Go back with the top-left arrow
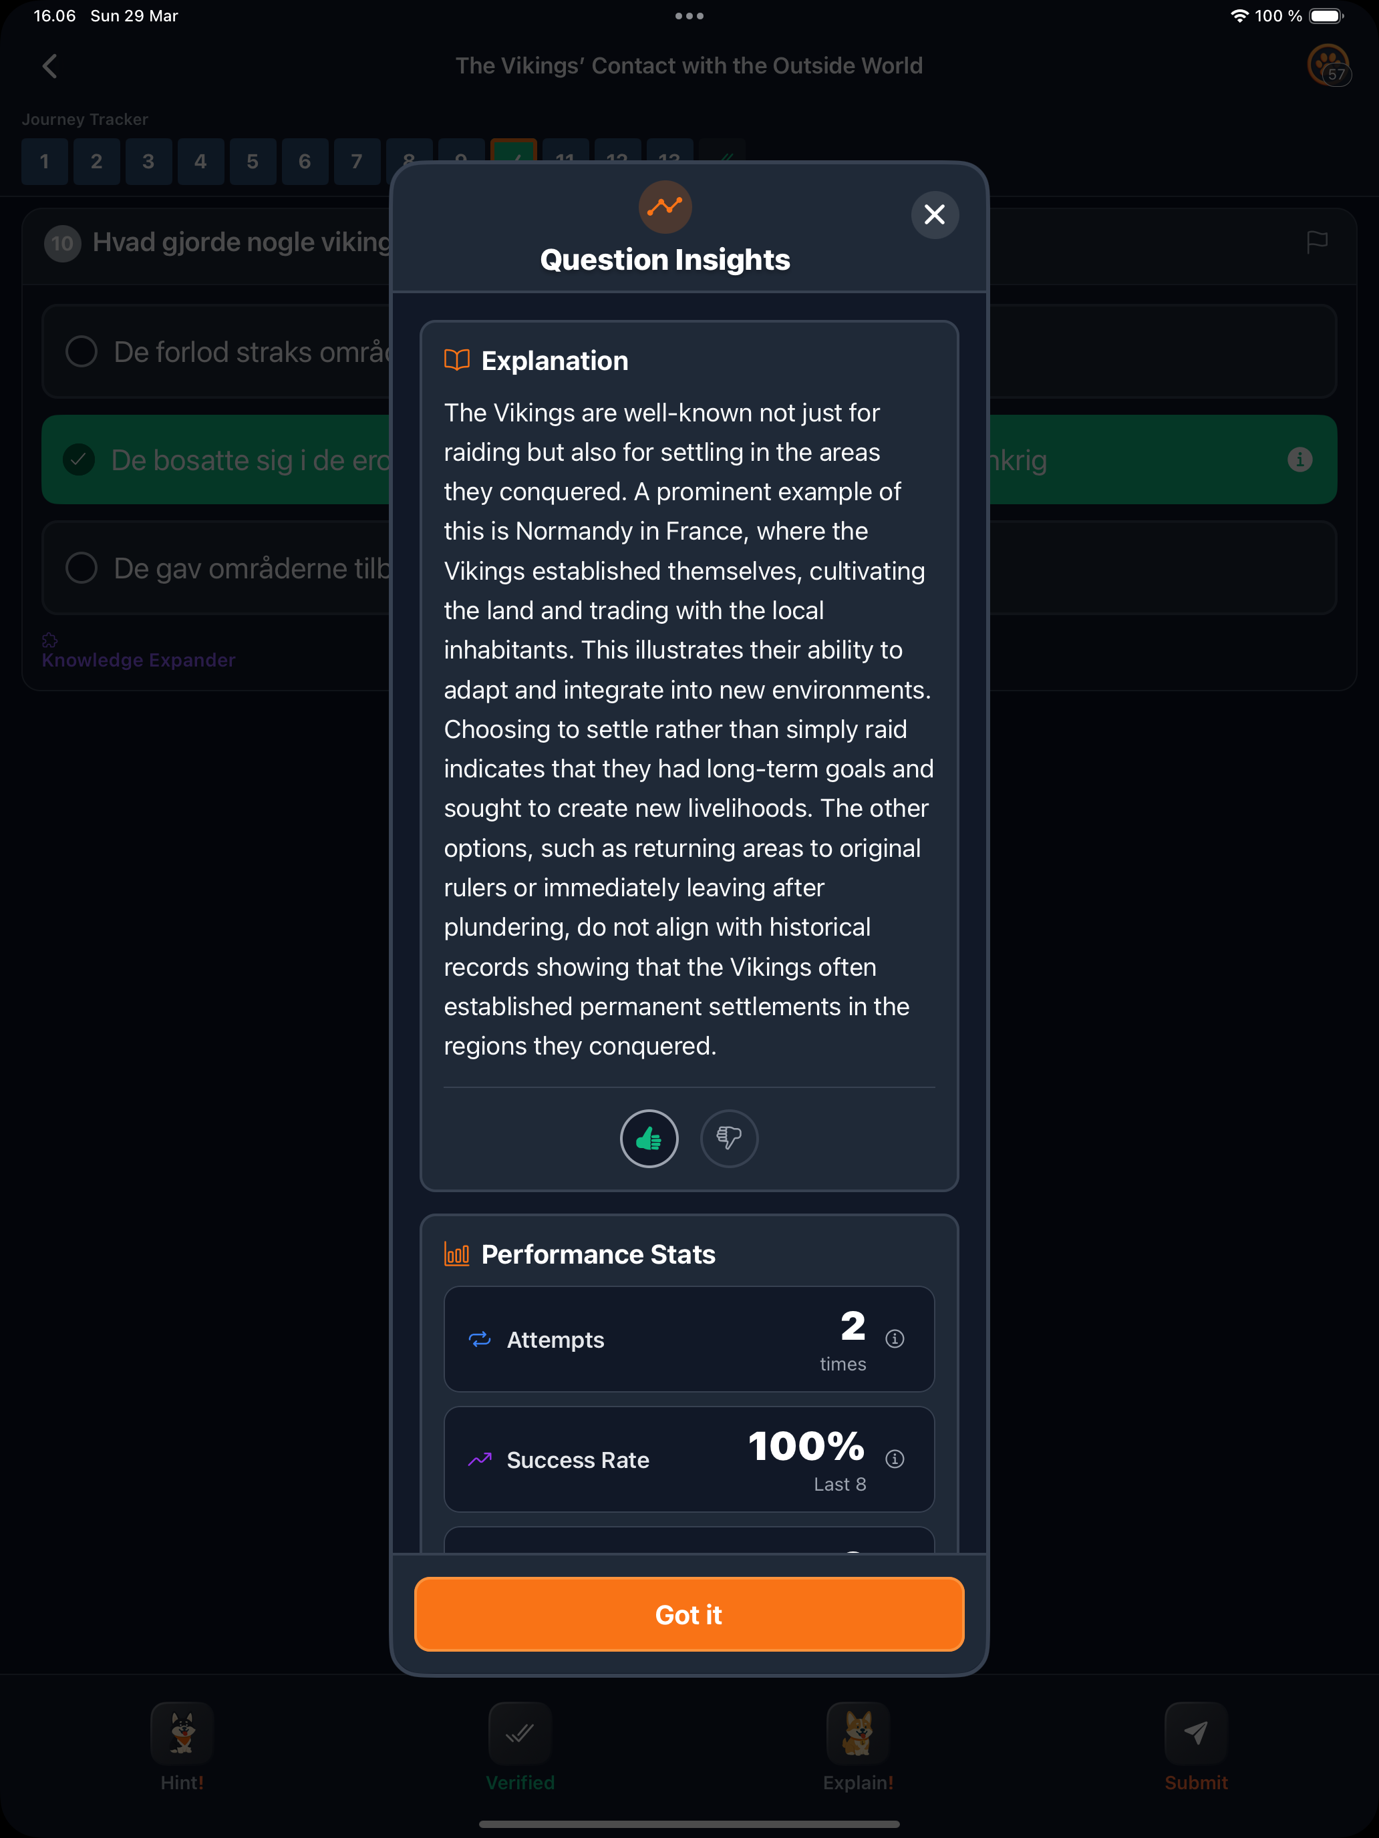 point(50,67)
